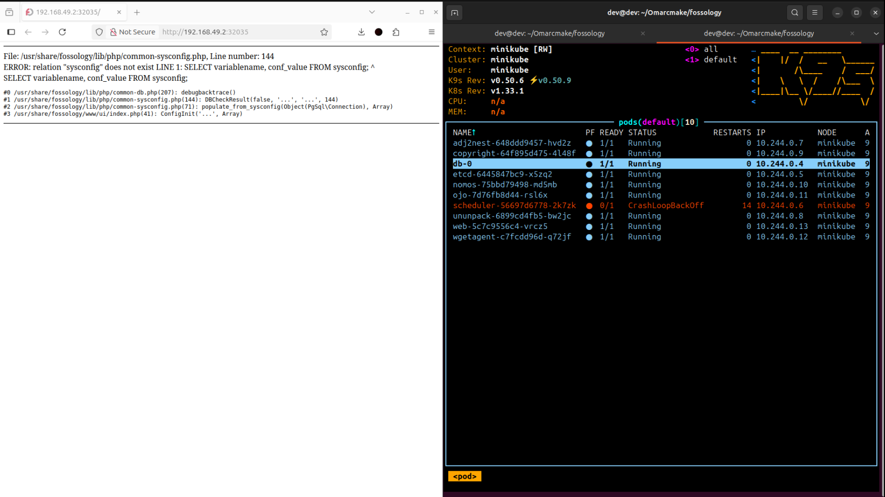Click the READY column header in k9s

611,132
